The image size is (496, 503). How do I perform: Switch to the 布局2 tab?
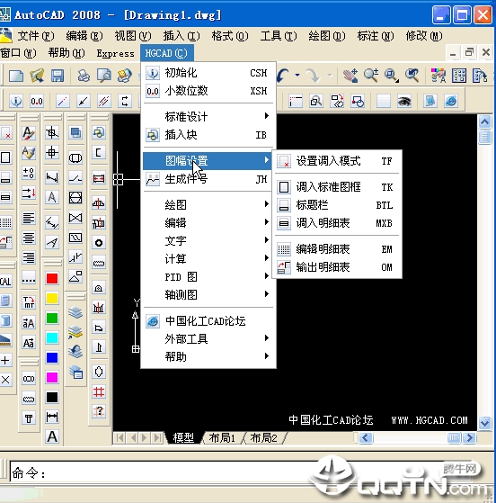263,437
